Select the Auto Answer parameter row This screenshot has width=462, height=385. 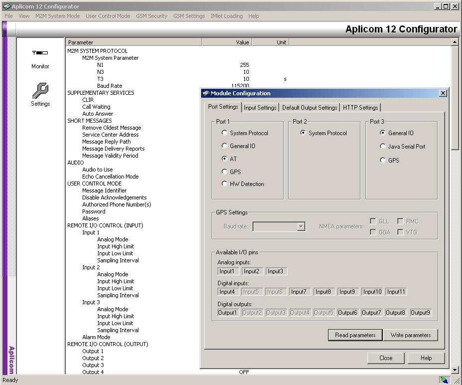[98, 114]
